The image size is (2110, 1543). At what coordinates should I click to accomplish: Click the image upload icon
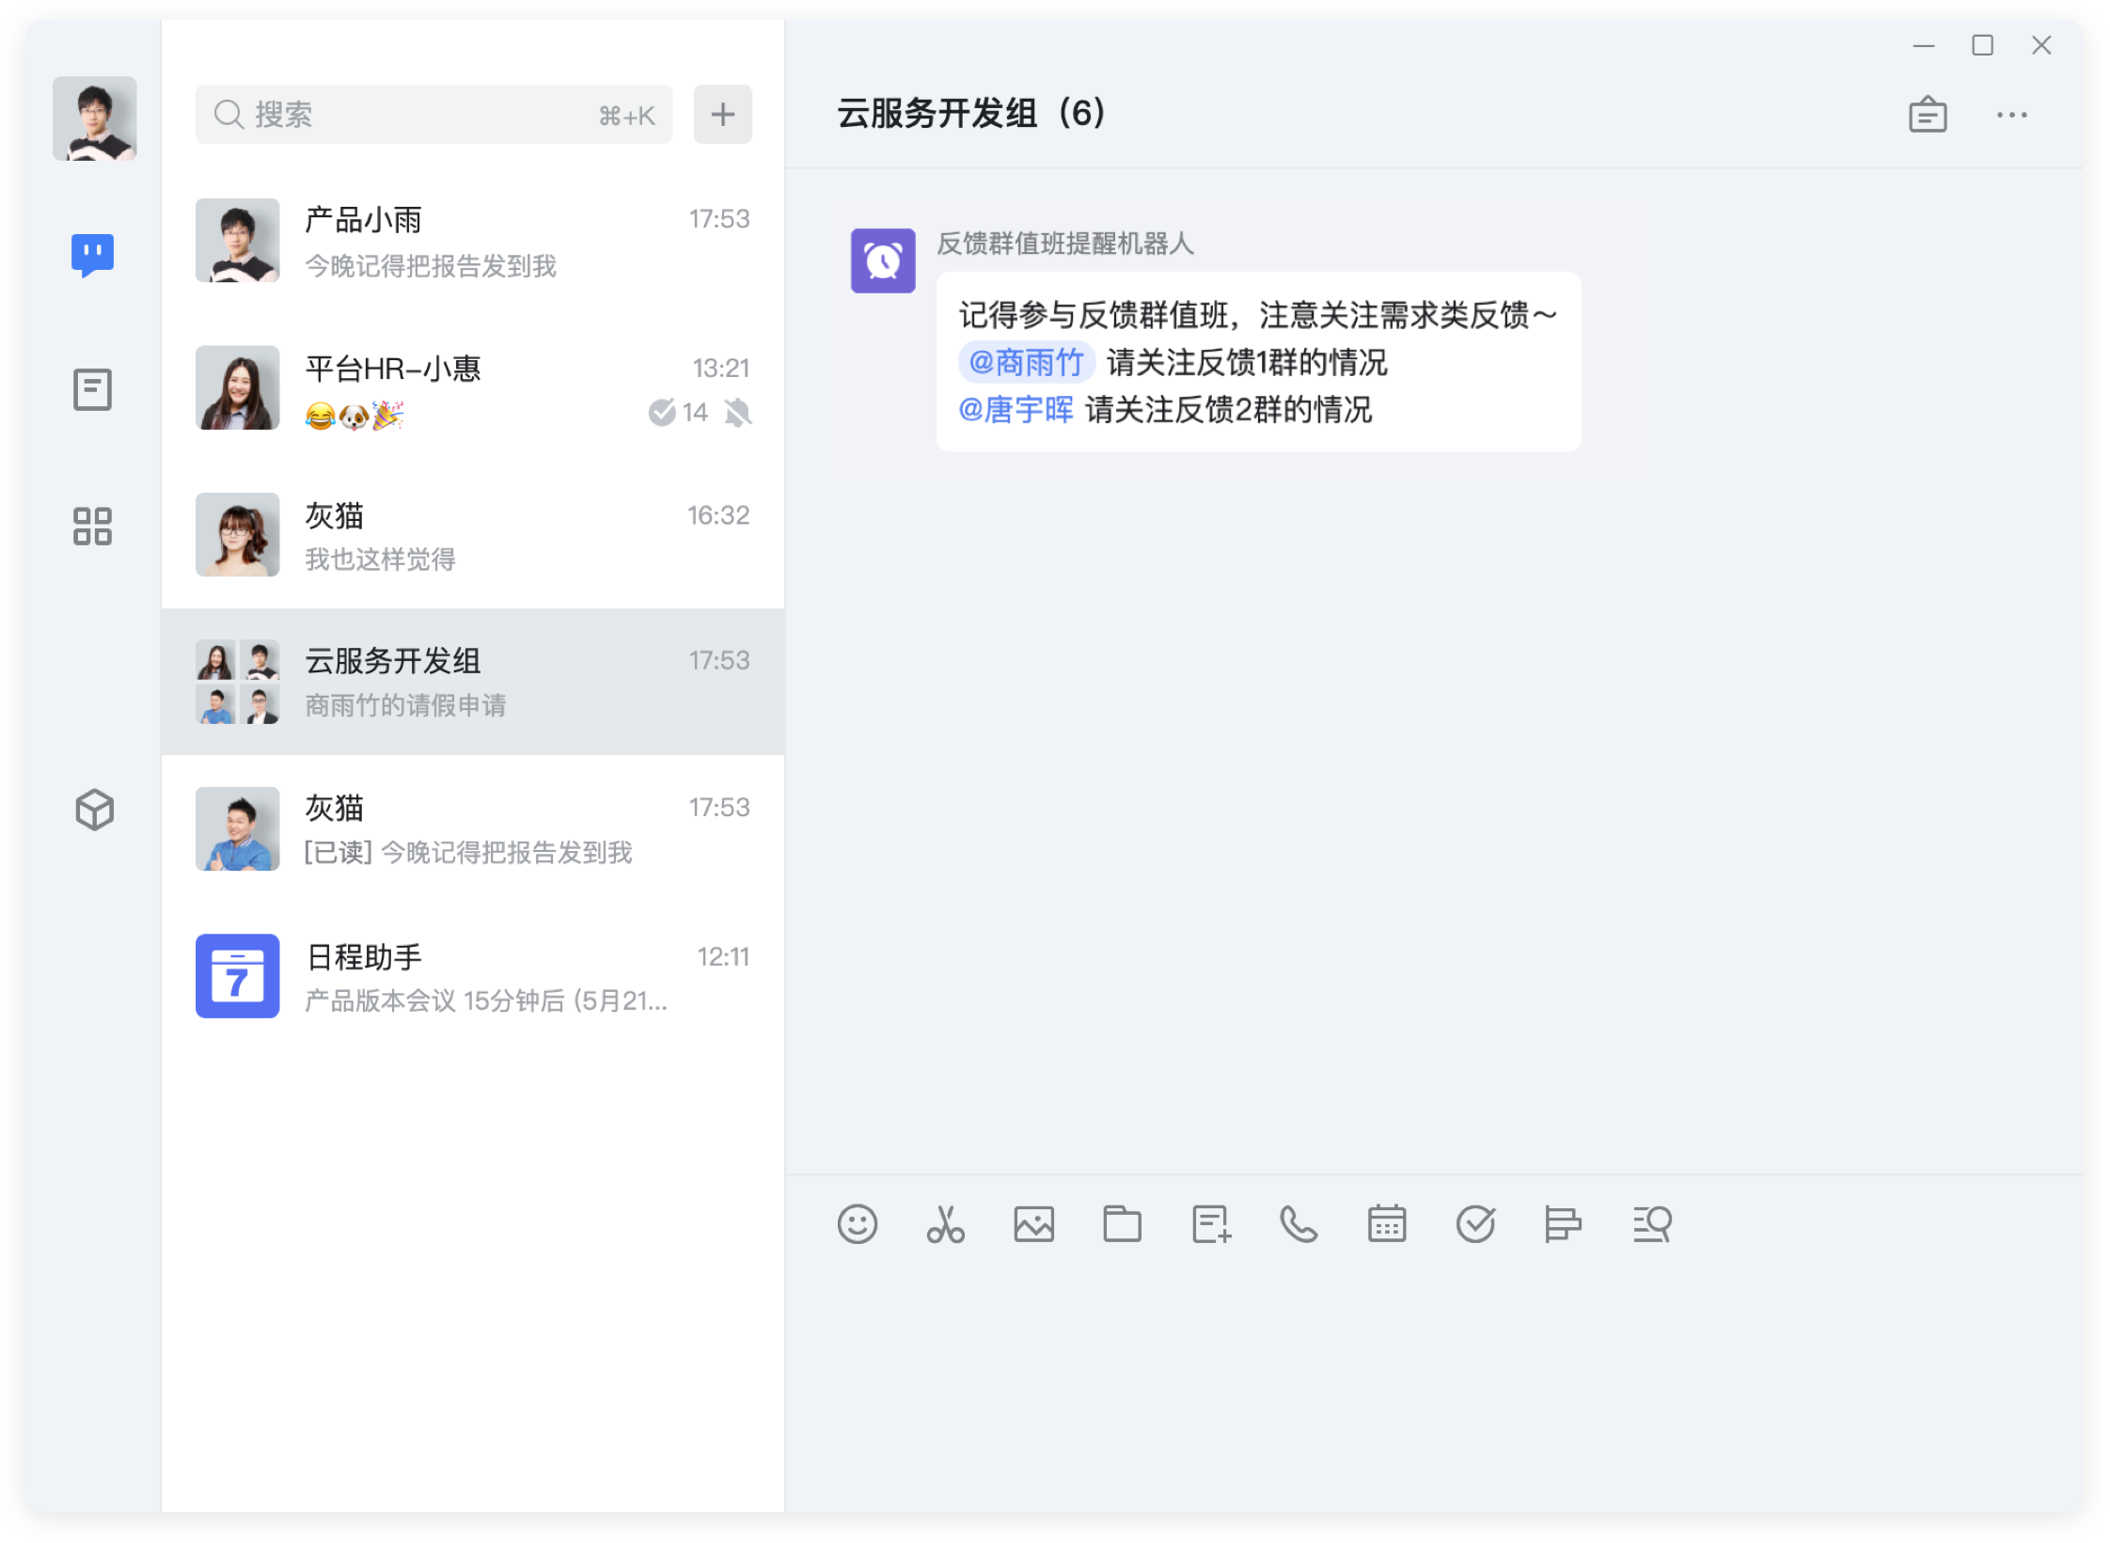1033,1224
